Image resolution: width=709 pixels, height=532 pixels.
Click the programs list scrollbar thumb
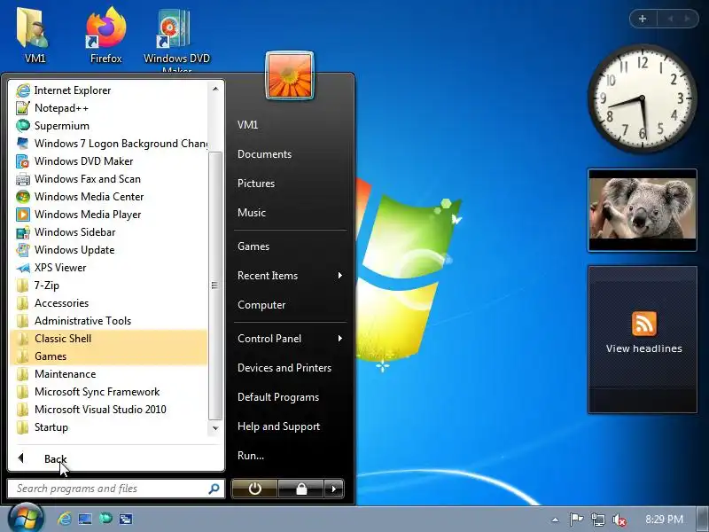point(215,286)
